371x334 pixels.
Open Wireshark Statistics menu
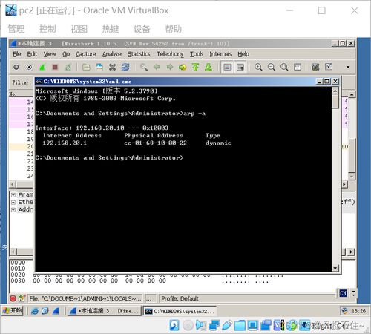click(139, 54)
